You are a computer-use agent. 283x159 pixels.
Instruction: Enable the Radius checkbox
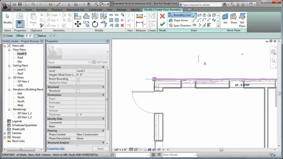(36, 36)
